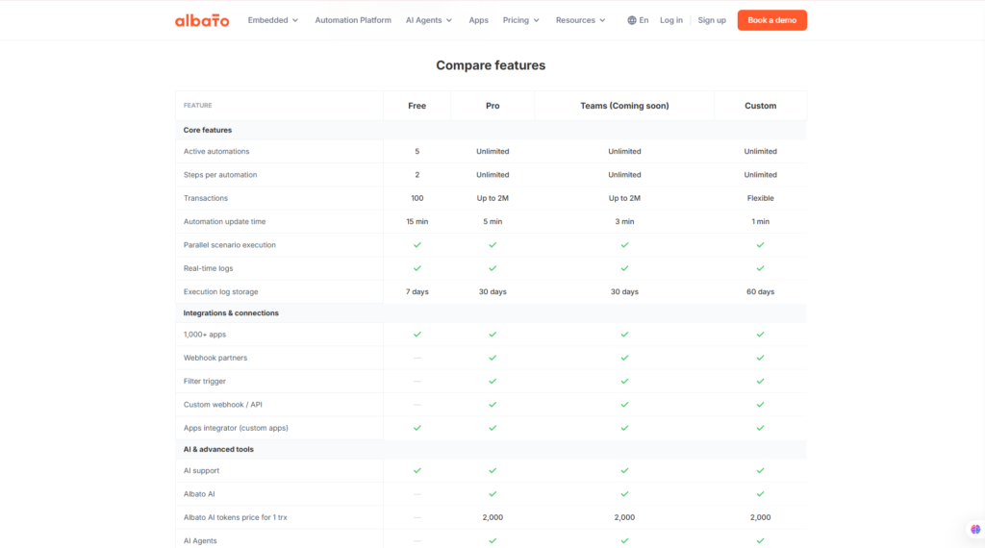Click the Pro checkmark for Albato AI
Screen dimensions: 985x548
[492, 494]
